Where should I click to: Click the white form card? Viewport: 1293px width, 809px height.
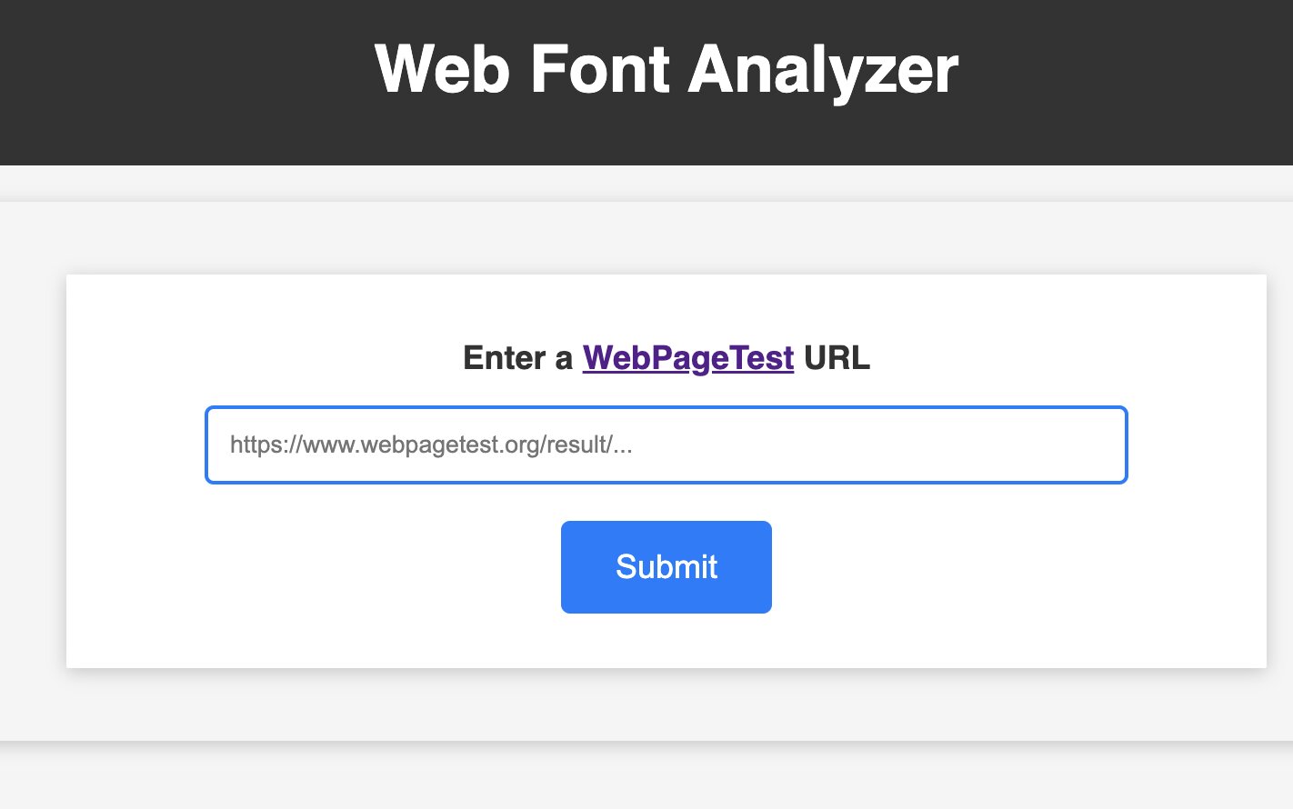pos(667,636)
